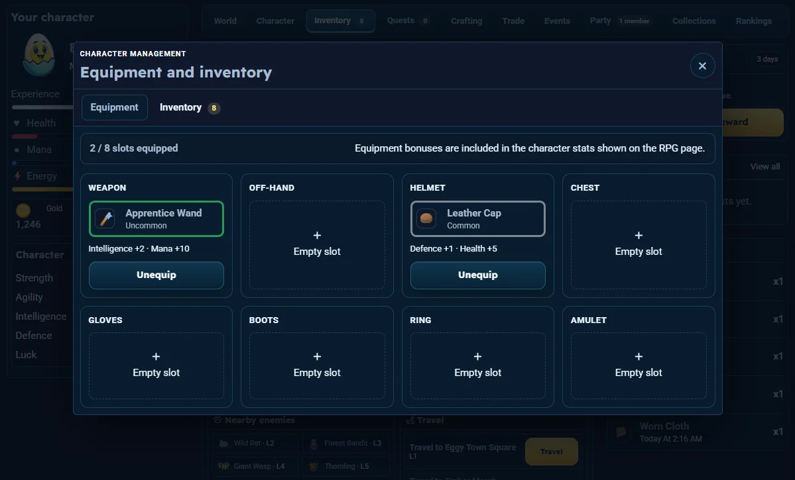
Task: Click the plus icon in Ring slot
Action: (477, 356)
